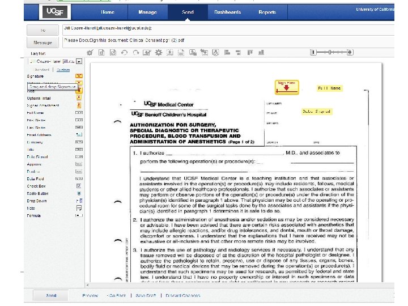Click the message subject text field
The image size is (408, 306).
(228, 42)
